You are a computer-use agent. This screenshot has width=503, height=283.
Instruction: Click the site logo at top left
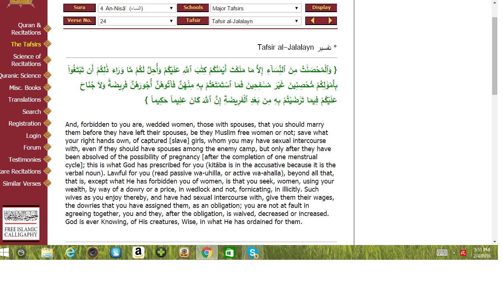(21, 4)
